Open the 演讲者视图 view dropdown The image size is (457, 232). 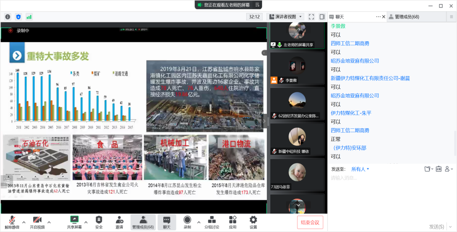[x=285, y=17]
